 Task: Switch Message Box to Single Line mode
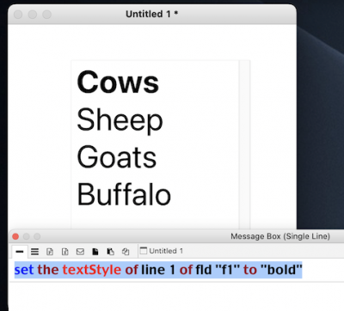(20, 252)
